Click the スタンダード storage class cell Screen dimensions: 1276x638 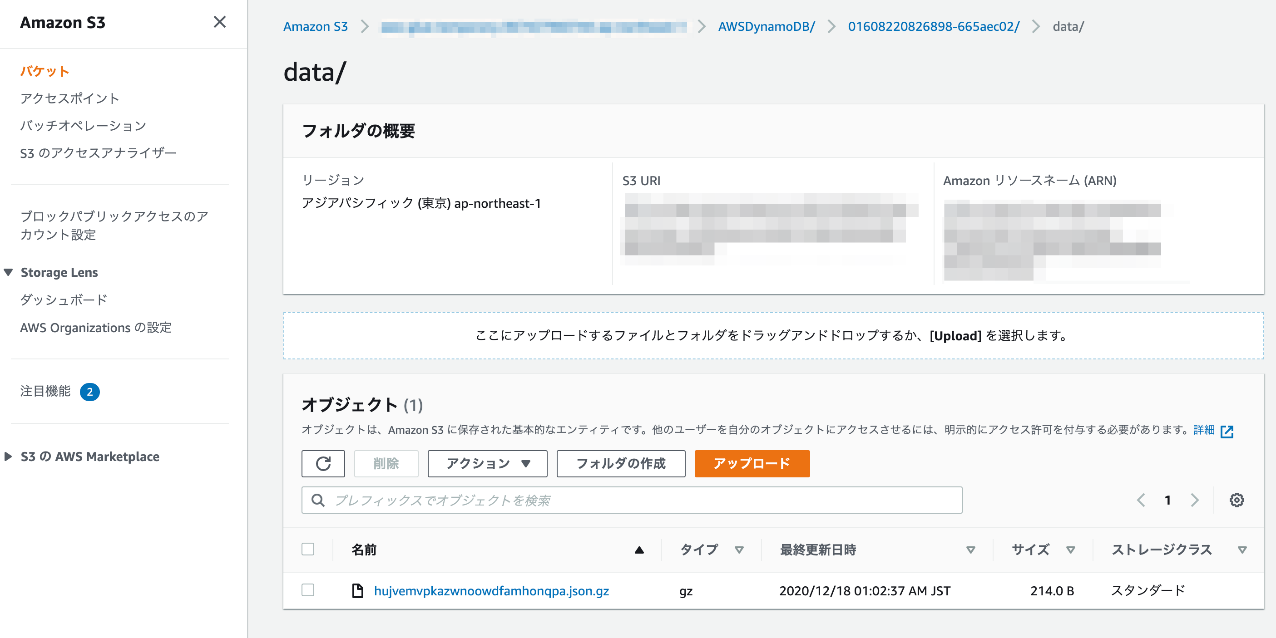1147,590
